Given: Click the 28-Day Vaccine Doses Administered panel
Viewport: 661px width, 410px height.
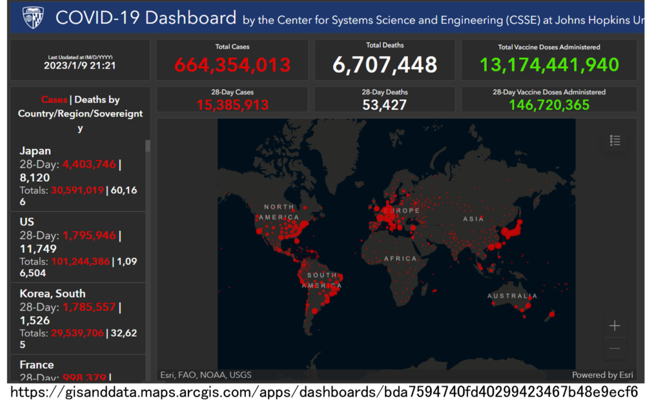Looking at the screenshot, I should 549,99.
